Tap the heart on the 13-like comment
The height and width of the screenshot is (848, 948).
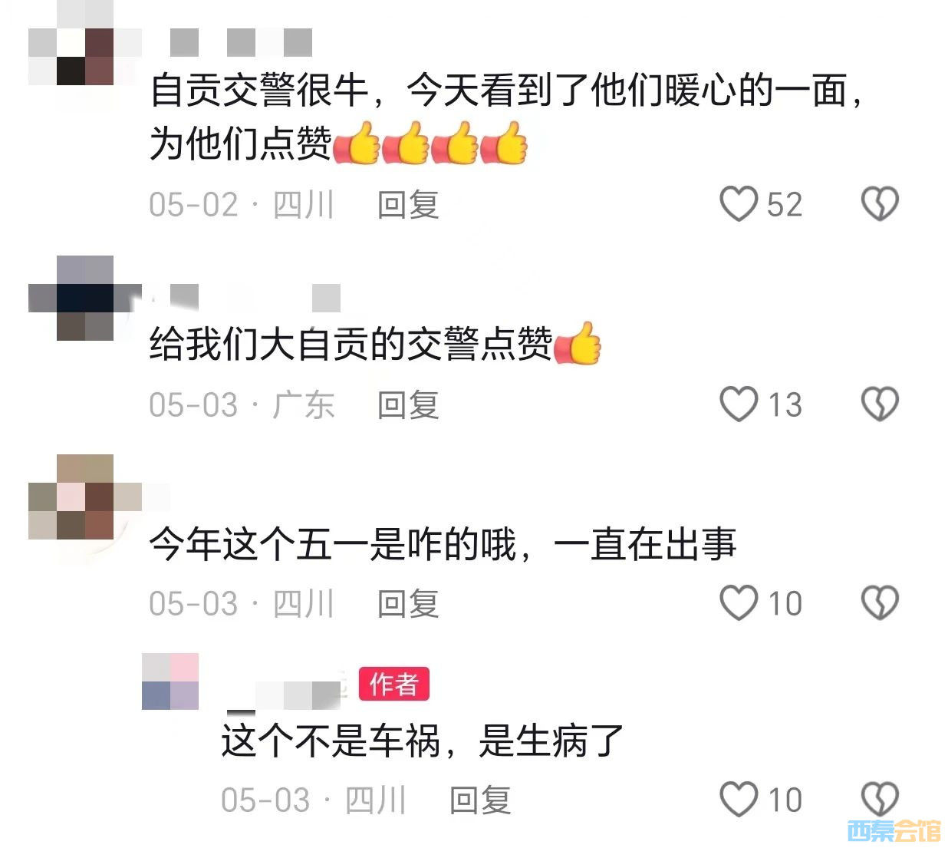[739, 404]
